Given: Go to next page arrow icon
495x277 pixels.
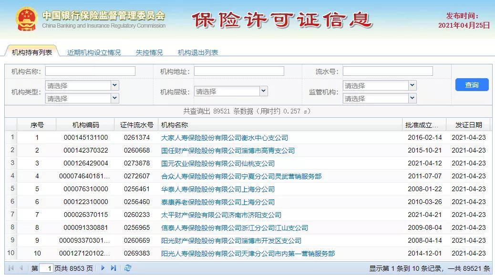Looking at the screenshot, I should coord(103,268).
